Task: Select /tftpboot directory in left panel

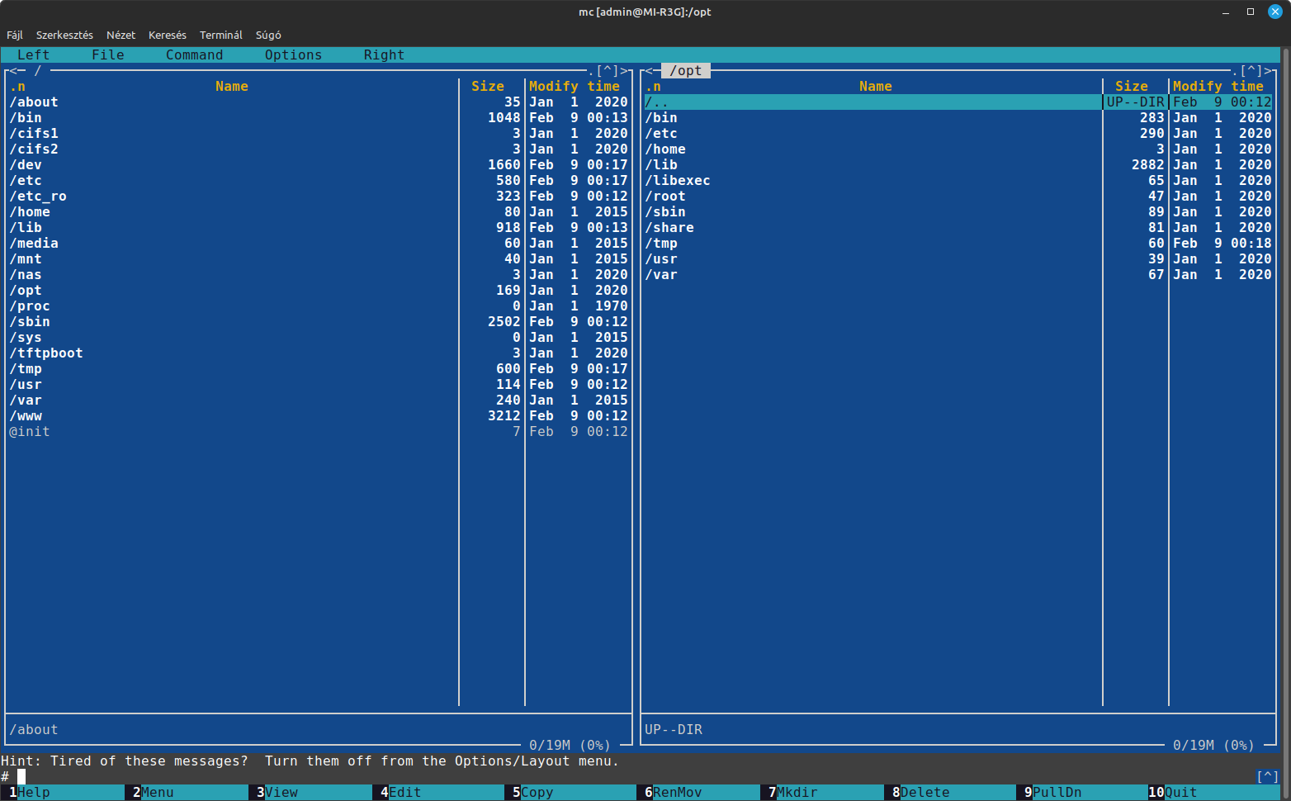Action: [319, 353]
